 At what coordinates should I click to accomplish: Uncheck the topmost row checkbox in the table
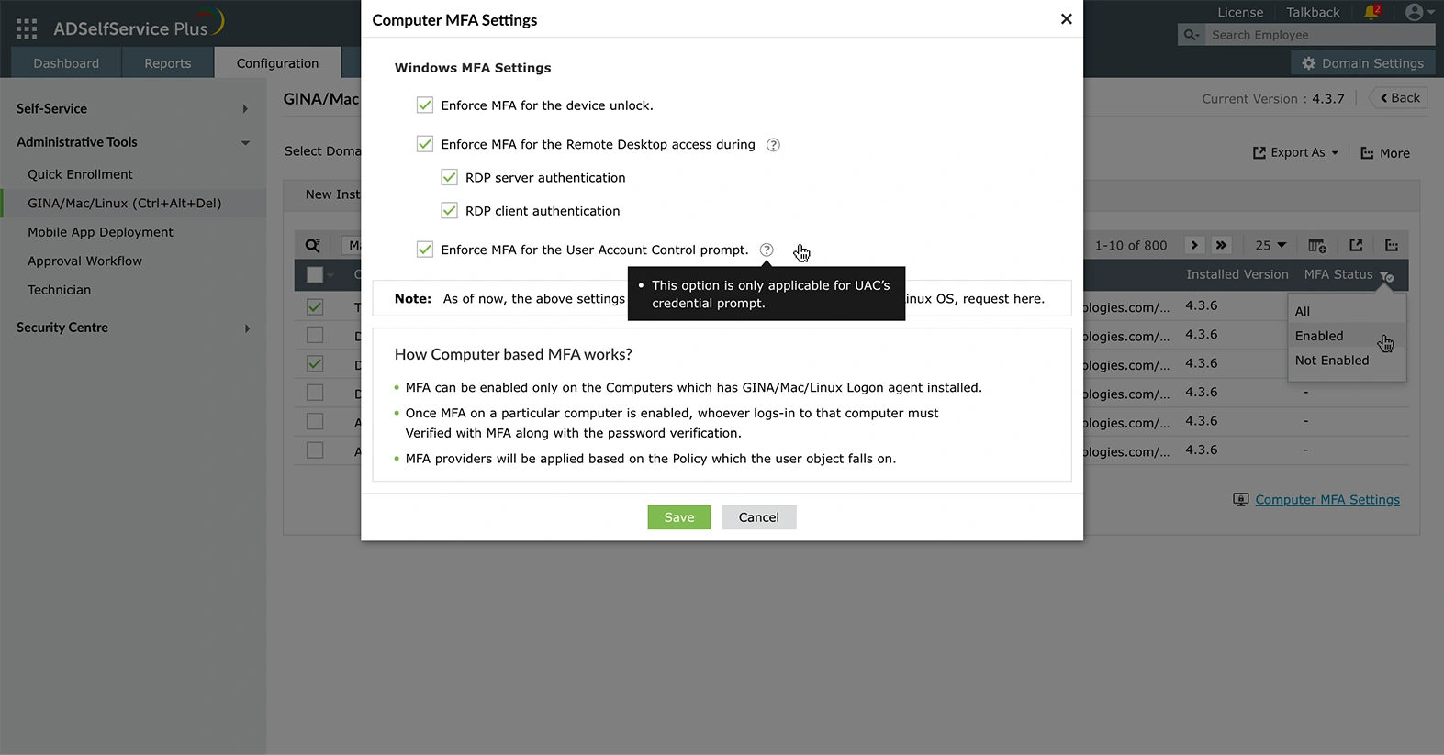pyautogui.click(x=315, y=306)
